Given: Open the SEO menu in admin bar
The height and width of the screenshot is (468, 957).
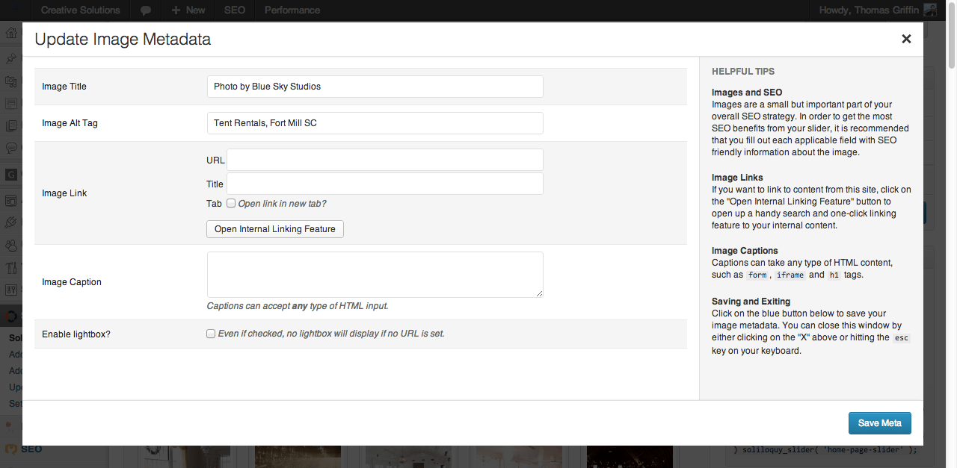Looking at the screenshot, I should 234,10.
